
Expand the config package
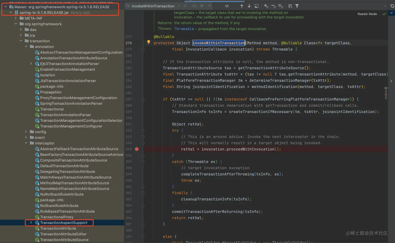[x=26, y=132]
